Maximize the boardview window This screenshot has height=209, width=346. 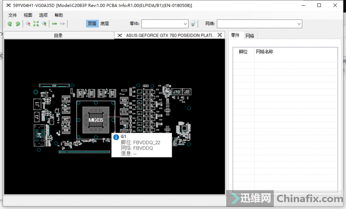319,5
